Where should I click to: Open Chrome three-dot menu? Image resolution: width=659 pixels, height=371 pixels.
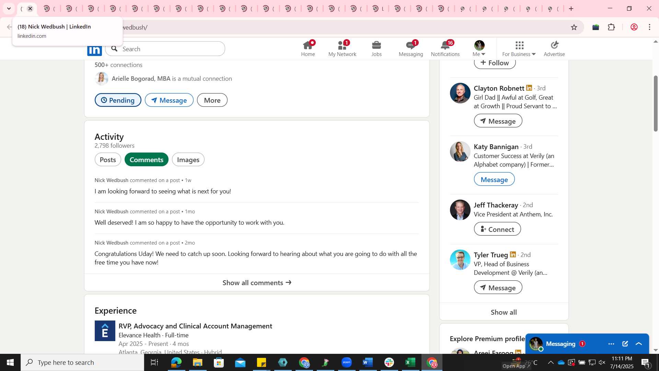(x=649, y=27)
